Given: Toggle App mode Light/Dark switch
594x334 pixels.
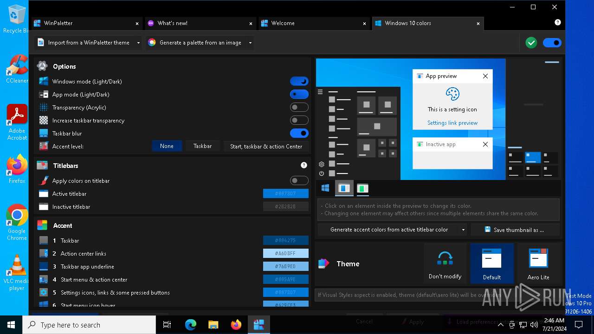Looking at the screenshot, I should (x=299, y=94).
